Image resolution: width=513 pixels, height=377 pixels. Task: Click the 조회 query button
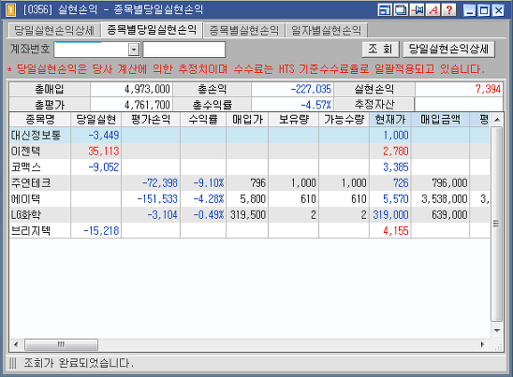(x=380, y=50)
